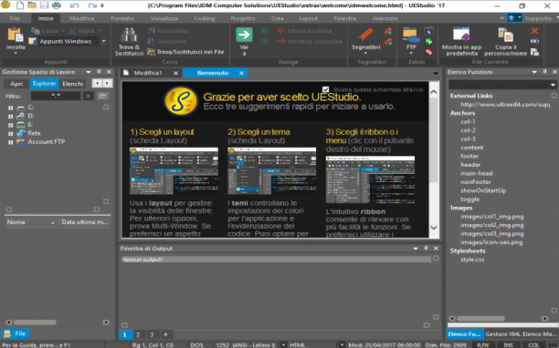559x348 pixels.
Task: Open the Inizio ribbon tab
Action: click(46, 18)
